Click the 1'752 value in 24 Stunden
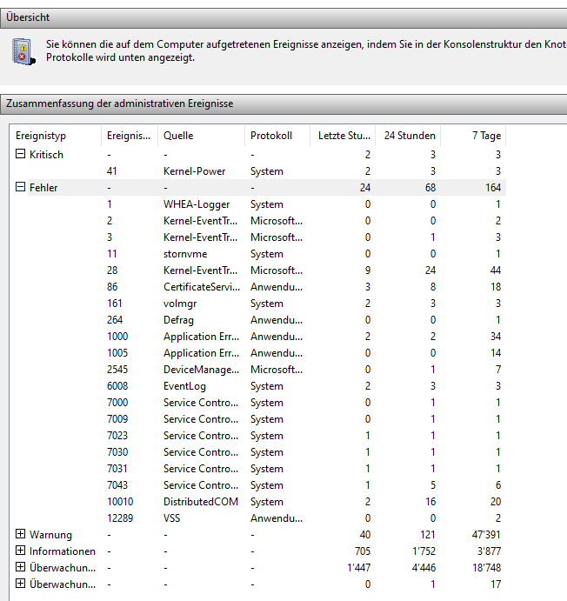This screenshot has width=567, height=601. (x=424, y=551)
